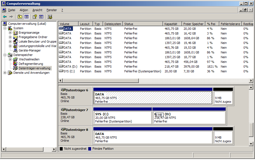Viewport: 255px width, 167px height.
Task: Select the Defragmentierung tree item
Action: pos(31,64)
